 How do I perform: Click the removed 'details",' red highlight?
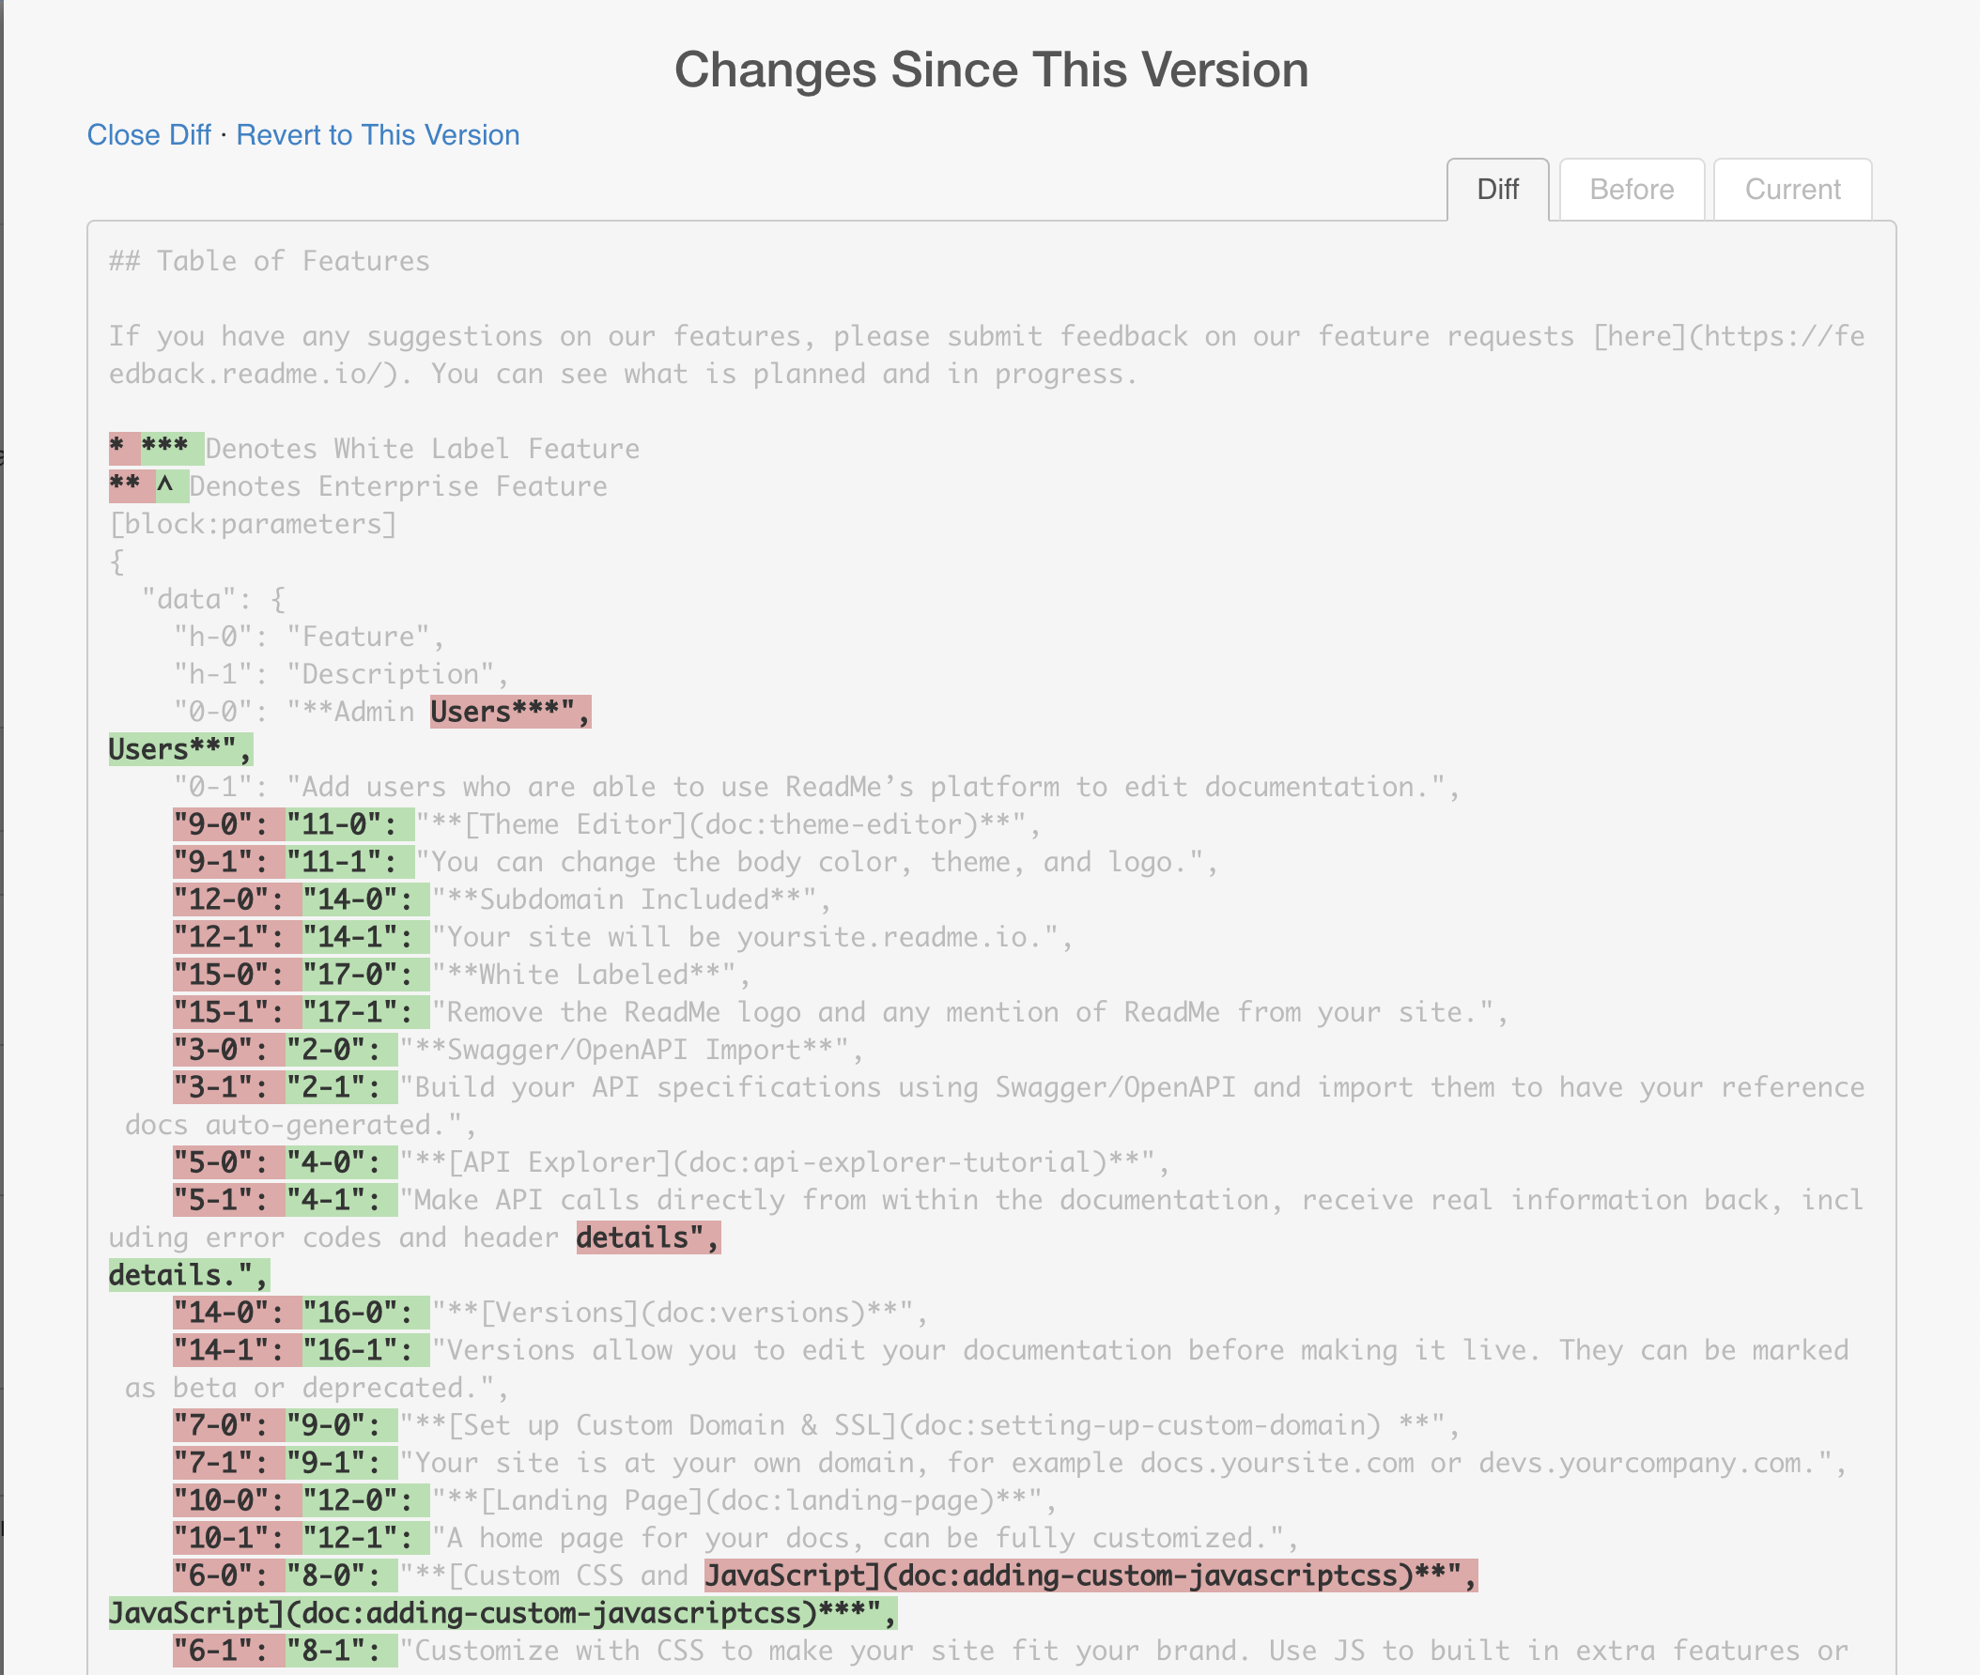648,1237
